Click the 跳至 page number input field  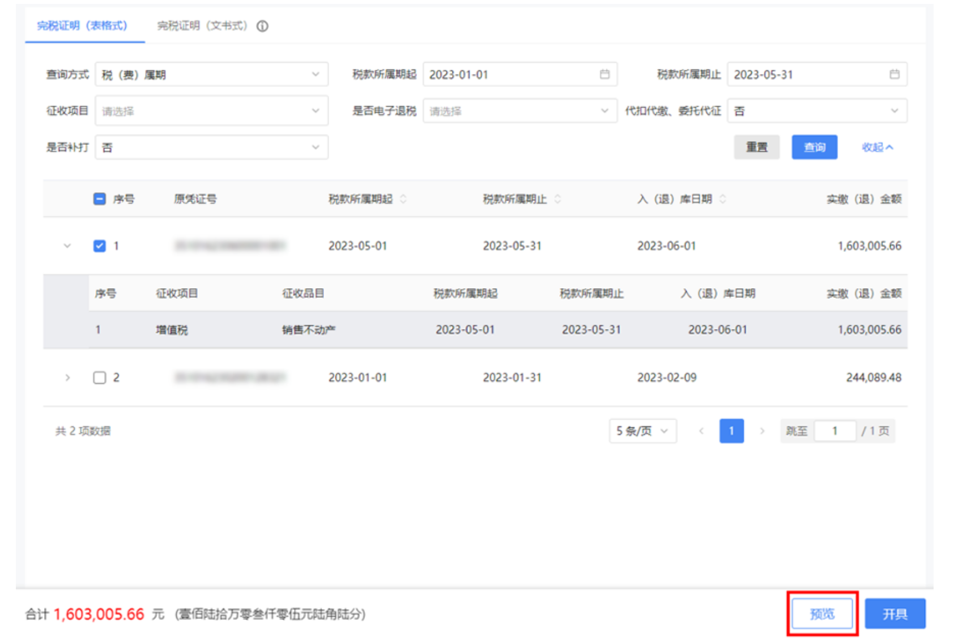tap(834, 431)
